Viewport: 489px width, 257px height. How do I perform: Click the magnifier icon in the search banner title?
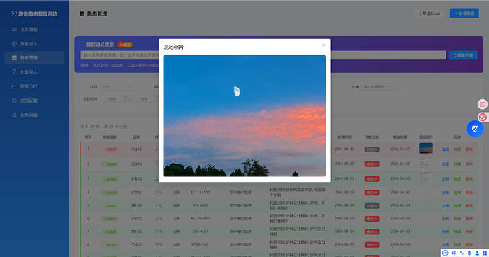(x=83, y=45)
